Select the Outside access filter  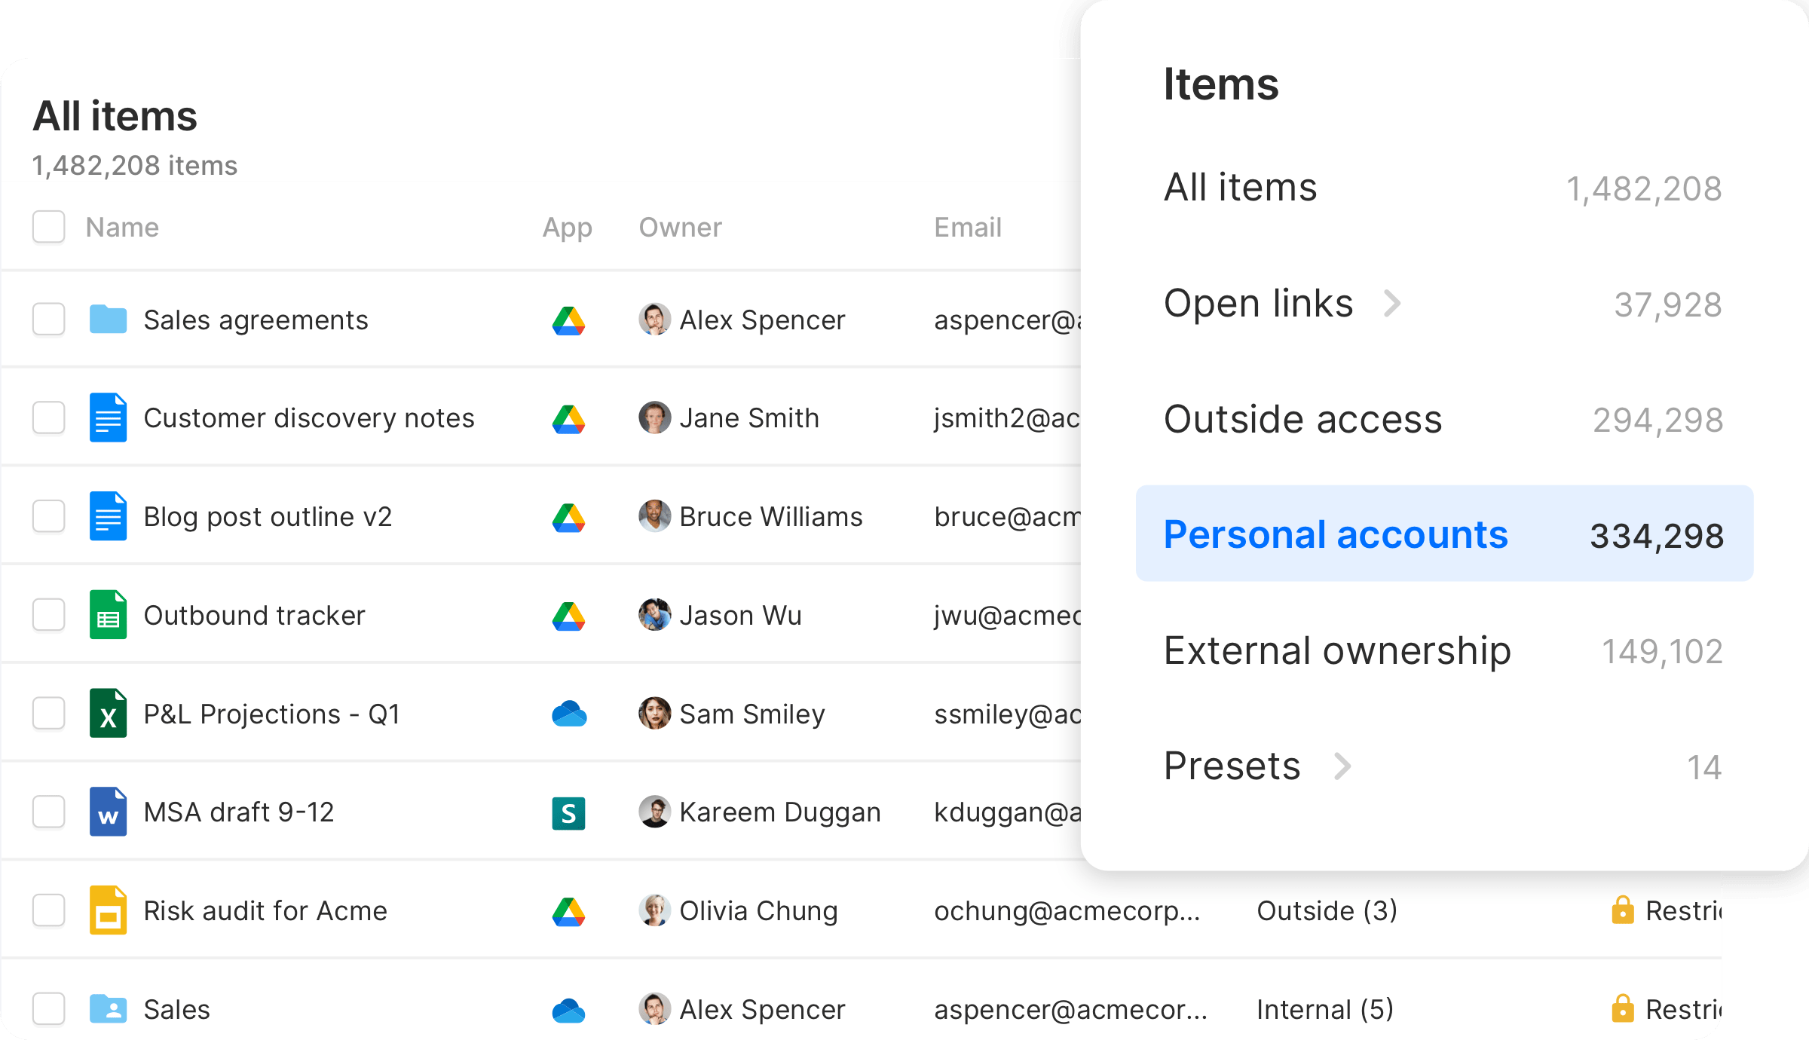[x=1303, y=420]
